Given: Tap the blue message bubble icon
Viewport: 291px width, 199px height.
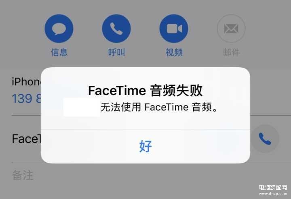Looking at the screenshot, I should point(59,29).
